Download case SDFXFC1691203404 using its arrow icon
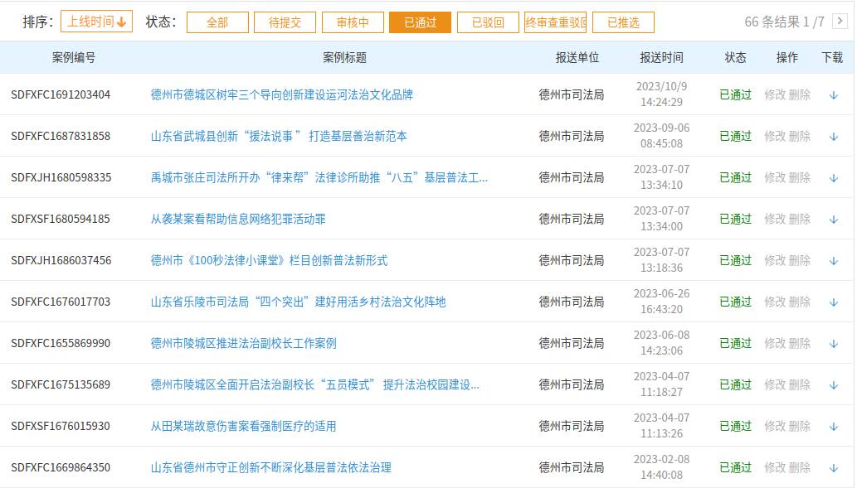This screenshot has height=488, width=857. pos(833,95)
